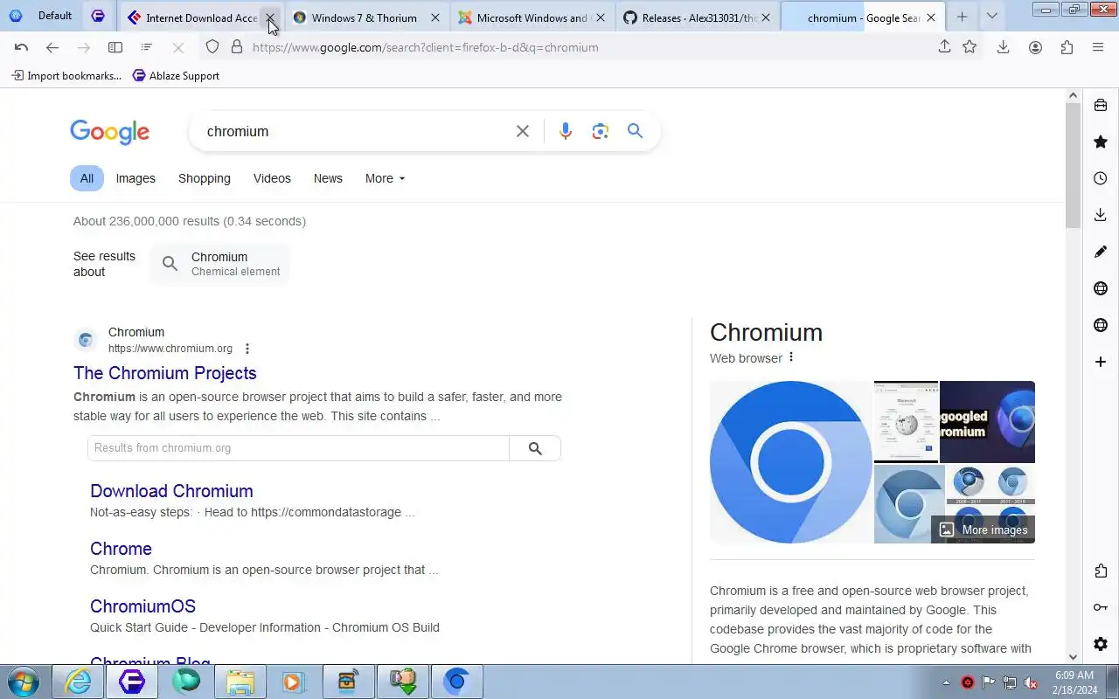Search by image with Lens icon

(x=600, y=131)
